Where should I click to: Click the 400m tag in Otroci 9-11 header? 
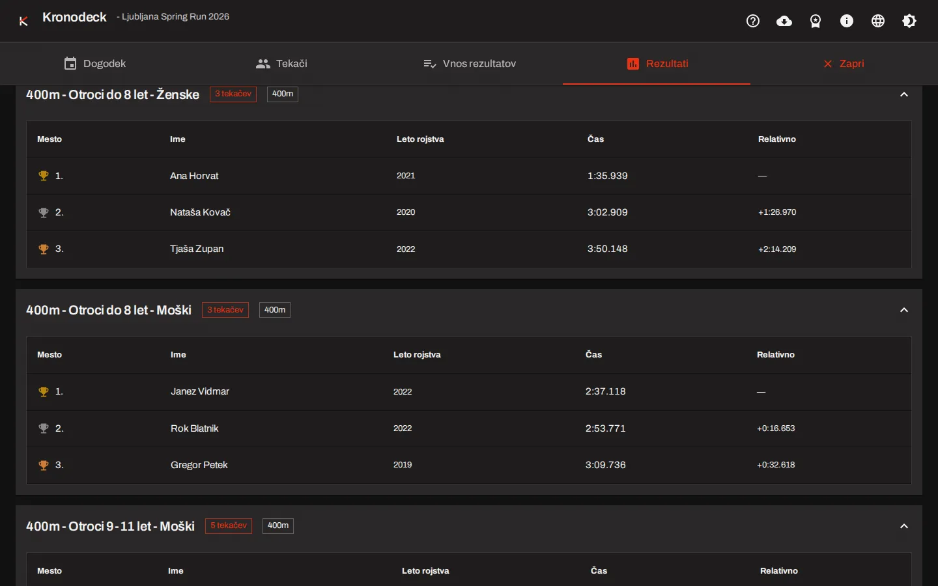pos(278,526)
